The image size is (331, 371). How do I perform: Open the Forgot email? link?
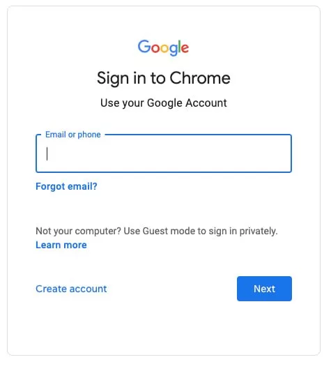(x=66, y=186)
